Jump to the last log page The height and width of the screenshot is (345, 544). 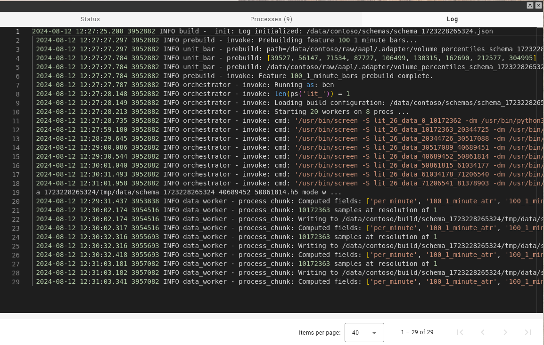(x=528, y=332)
